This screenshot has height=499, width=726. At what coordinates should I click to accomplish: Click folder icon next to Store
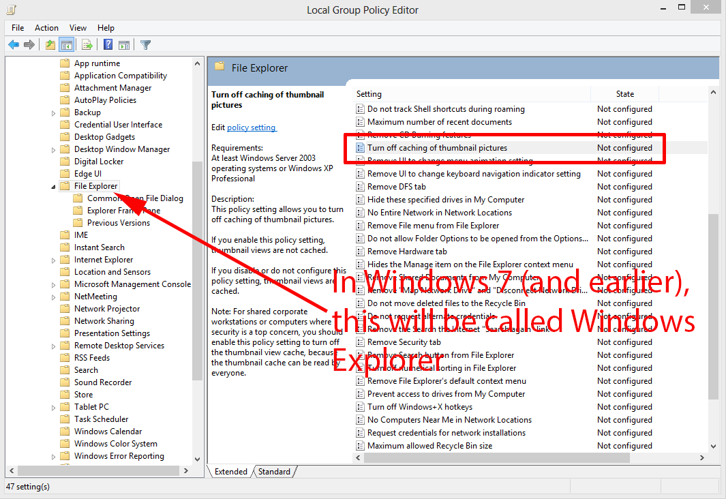[65, 395]
